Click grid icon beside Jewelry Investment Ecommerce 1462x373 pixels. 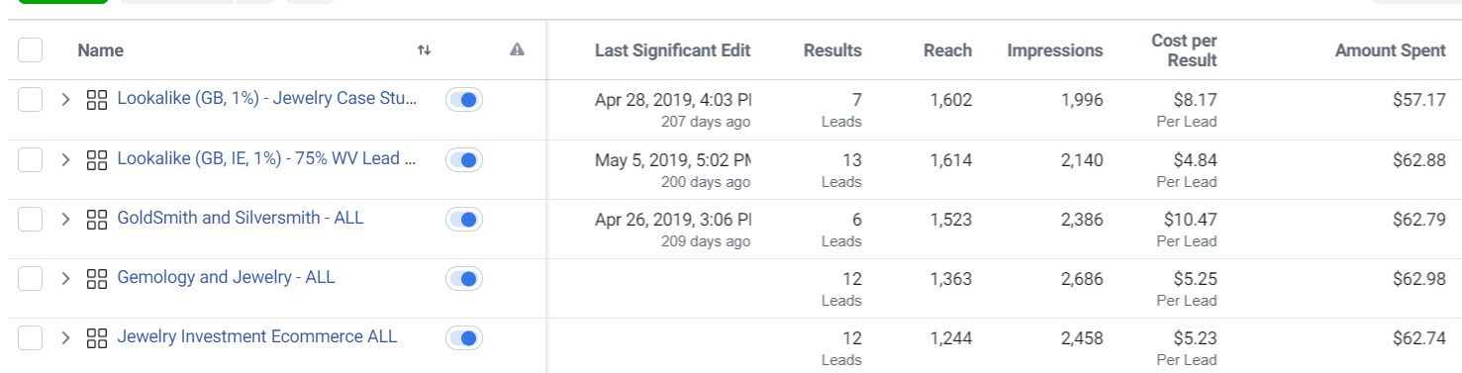(x=97, y=338)
